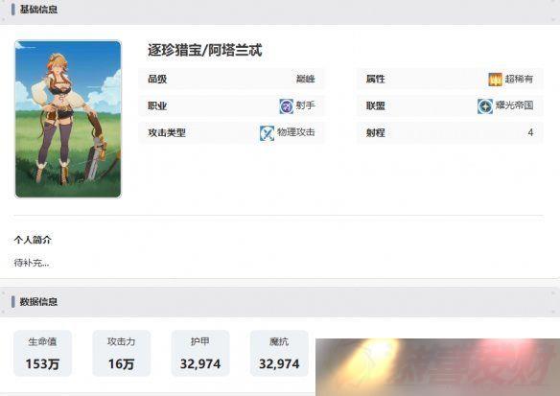Select the 数据信息 section header

pyautogui.click(x=38, y=302)
